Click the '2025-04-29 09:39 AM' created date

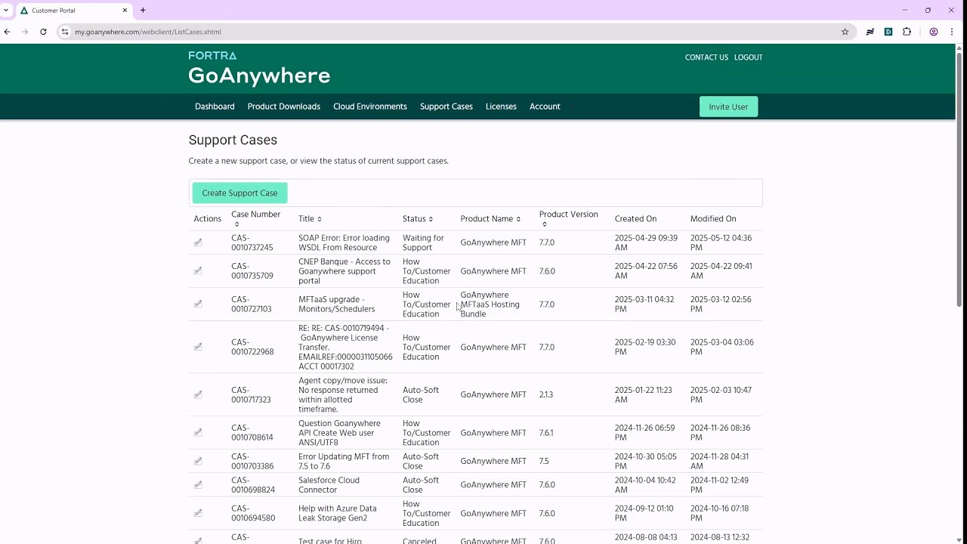coord(646,243)
